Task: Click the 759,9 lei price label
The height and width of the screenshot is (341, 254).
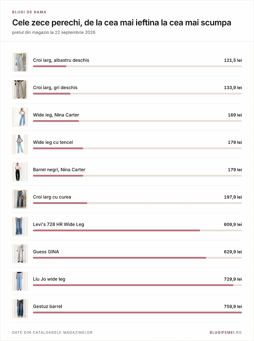Action: [233, 307]
